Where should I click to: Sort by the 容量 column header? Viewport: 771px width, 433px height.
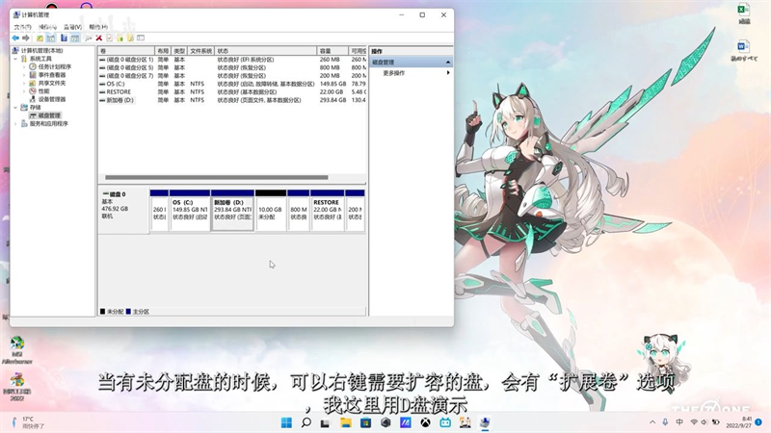click(x=332, y=51)
